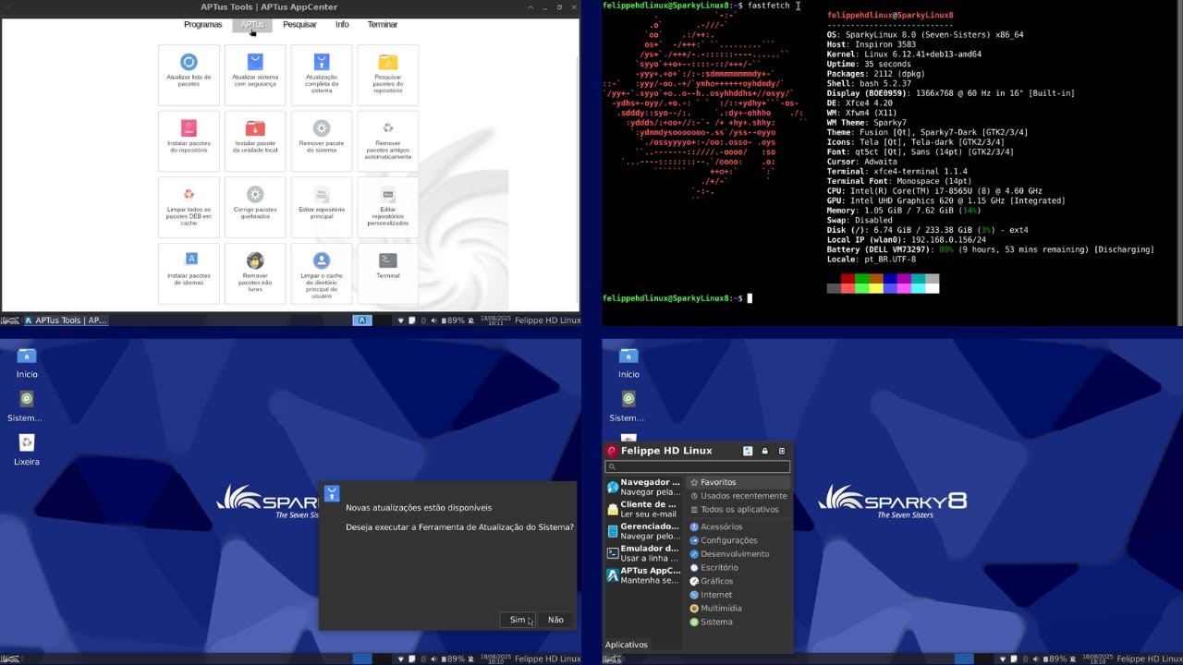Click 'APTus Tools | AP...' taskbar button

pos(66,320)
